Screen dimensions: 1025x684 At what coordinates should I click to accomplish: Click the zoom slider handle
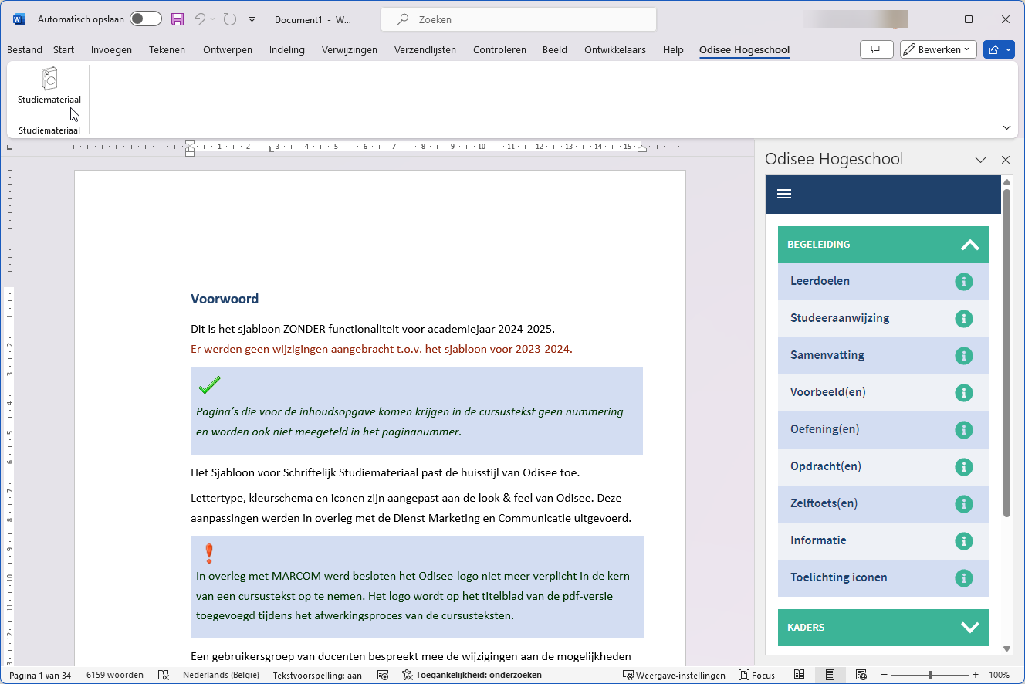click(x=930, y=675)
